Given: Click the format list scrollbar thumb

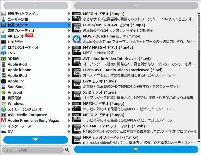Looking at the screenshot, I should coord(199,33).
